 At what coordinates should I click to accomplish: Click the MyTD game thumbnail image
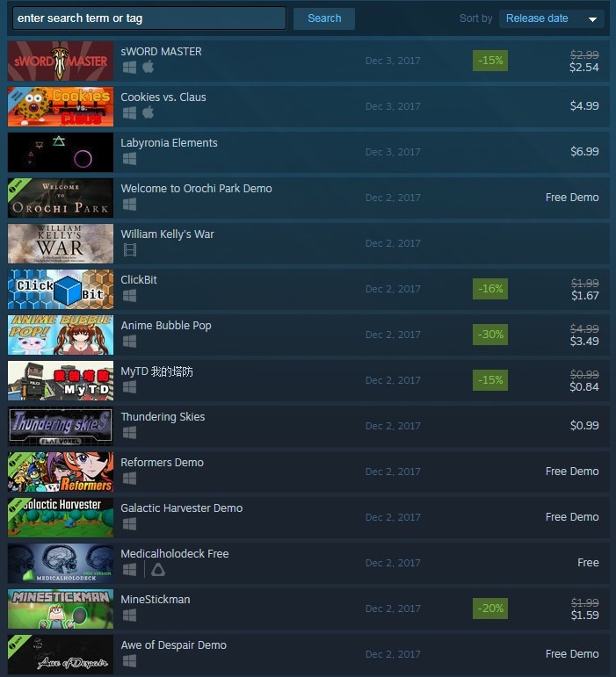[61, 380]
